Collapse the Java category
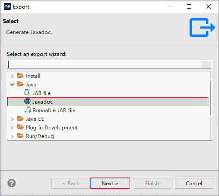 pos(12,85)
